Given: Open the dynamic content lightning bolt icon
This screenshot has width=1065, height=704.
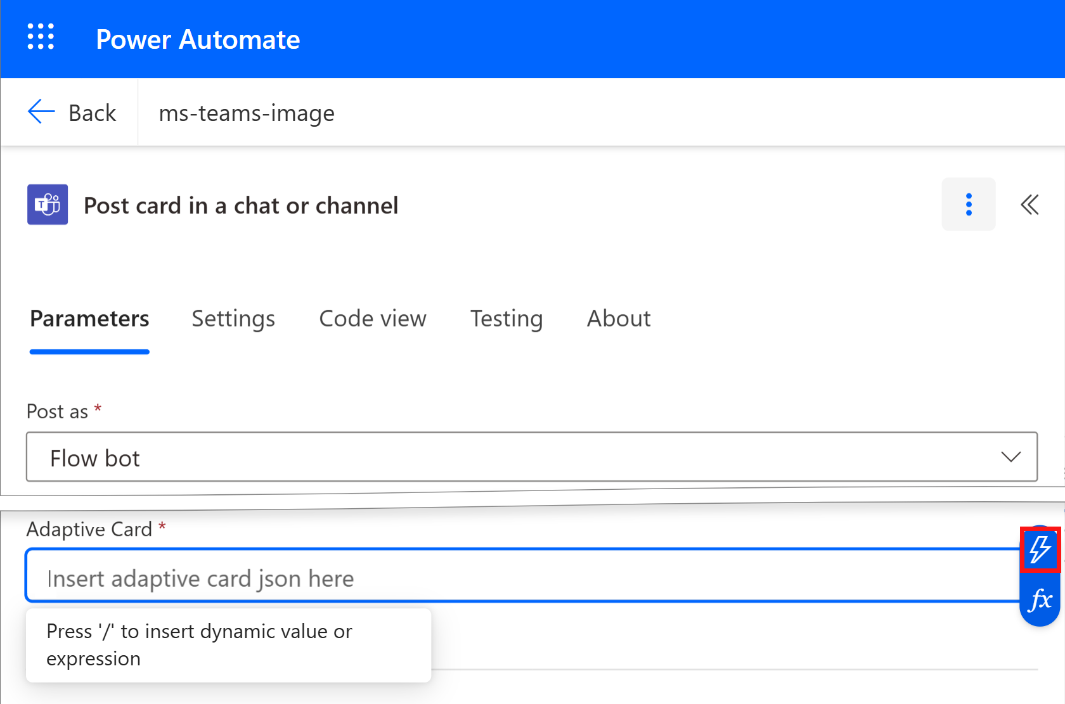Looking at the screenshot, I should (1040, 550).
